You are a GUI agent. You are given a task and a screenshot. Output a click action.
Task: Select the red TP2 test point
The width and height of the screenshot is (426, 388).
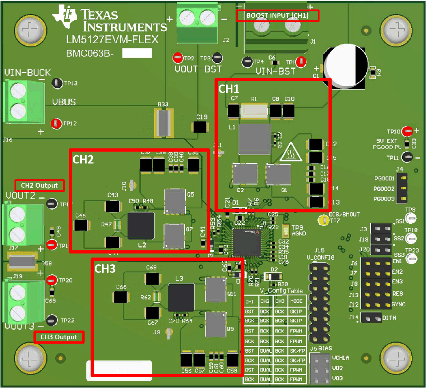click(178, 57)
